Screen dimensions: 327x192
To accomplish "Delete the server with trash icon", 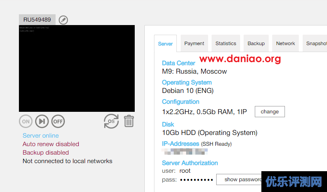I will [x=129, y=121].
